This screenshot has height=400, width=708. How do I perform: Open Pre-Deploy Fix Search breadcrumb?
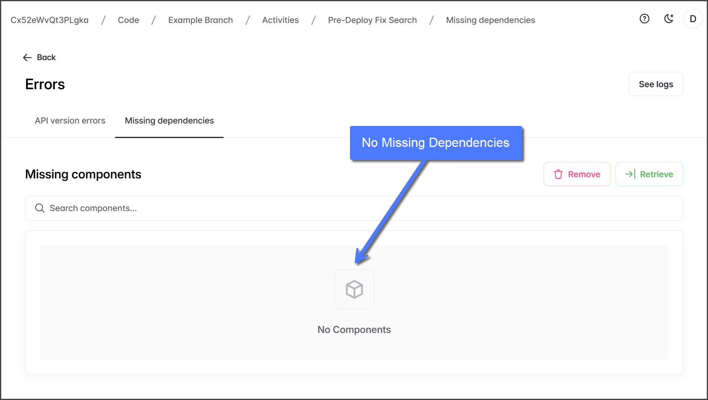[372, 20]
